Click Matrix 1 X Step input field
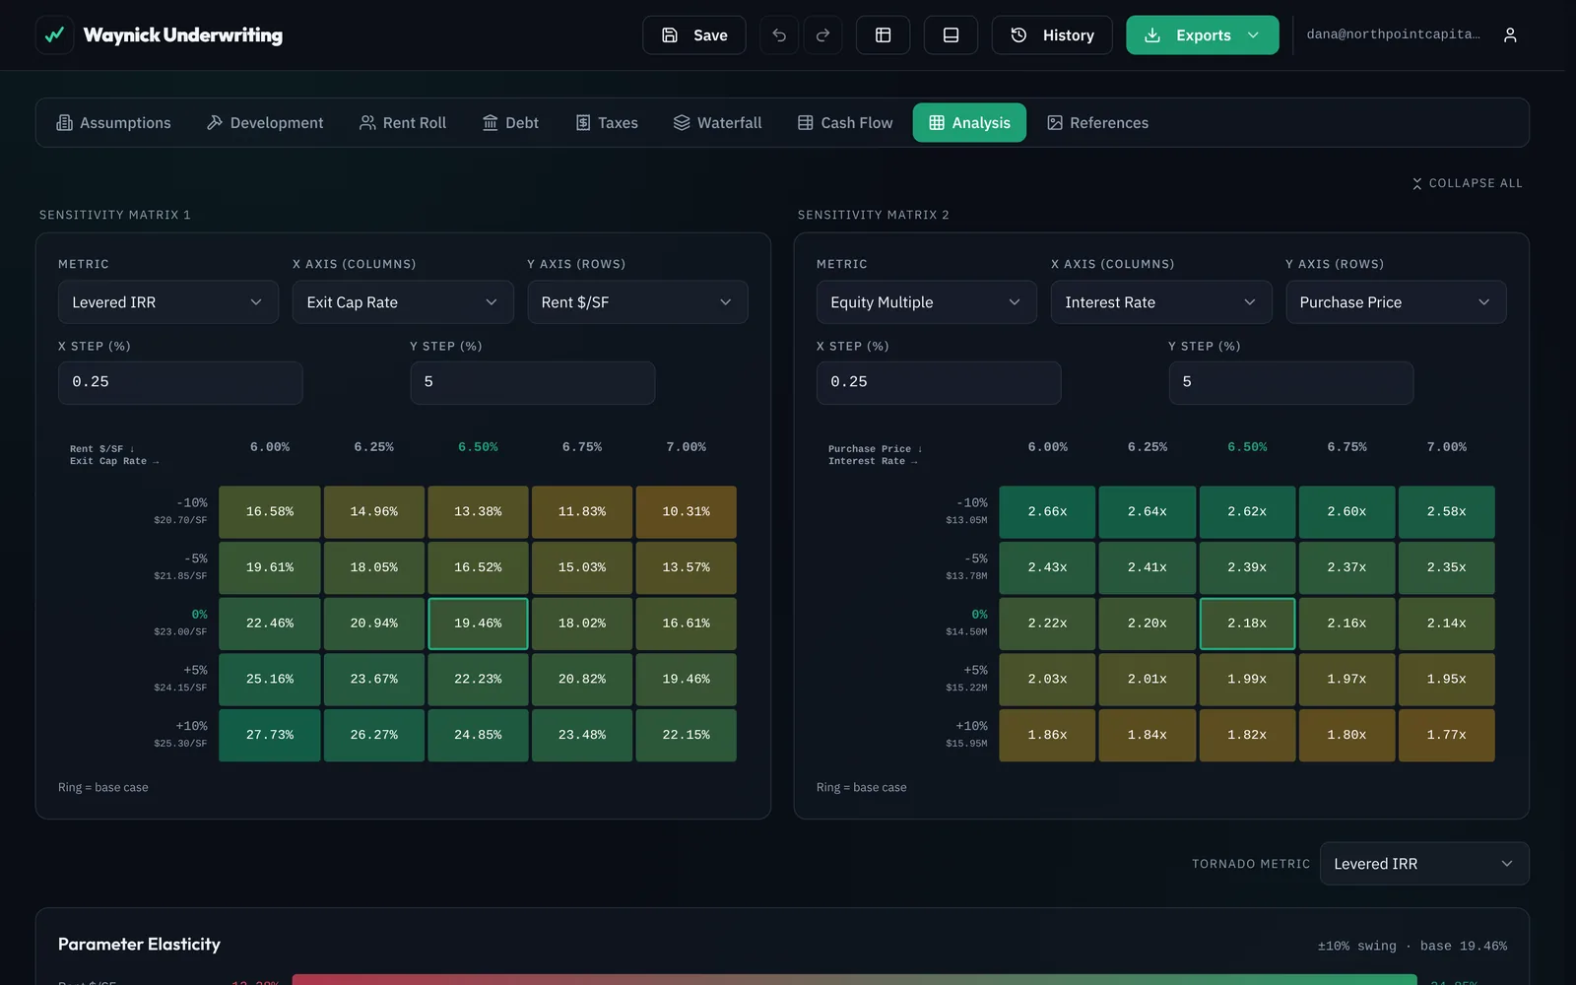 180,382
